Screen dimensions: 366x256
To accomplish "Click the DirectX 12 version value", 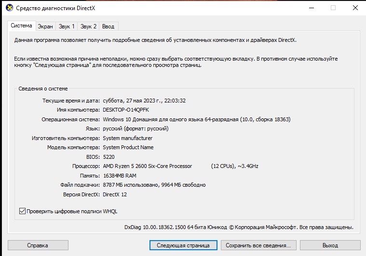I will pyautogui.click(x=115, y=194).
